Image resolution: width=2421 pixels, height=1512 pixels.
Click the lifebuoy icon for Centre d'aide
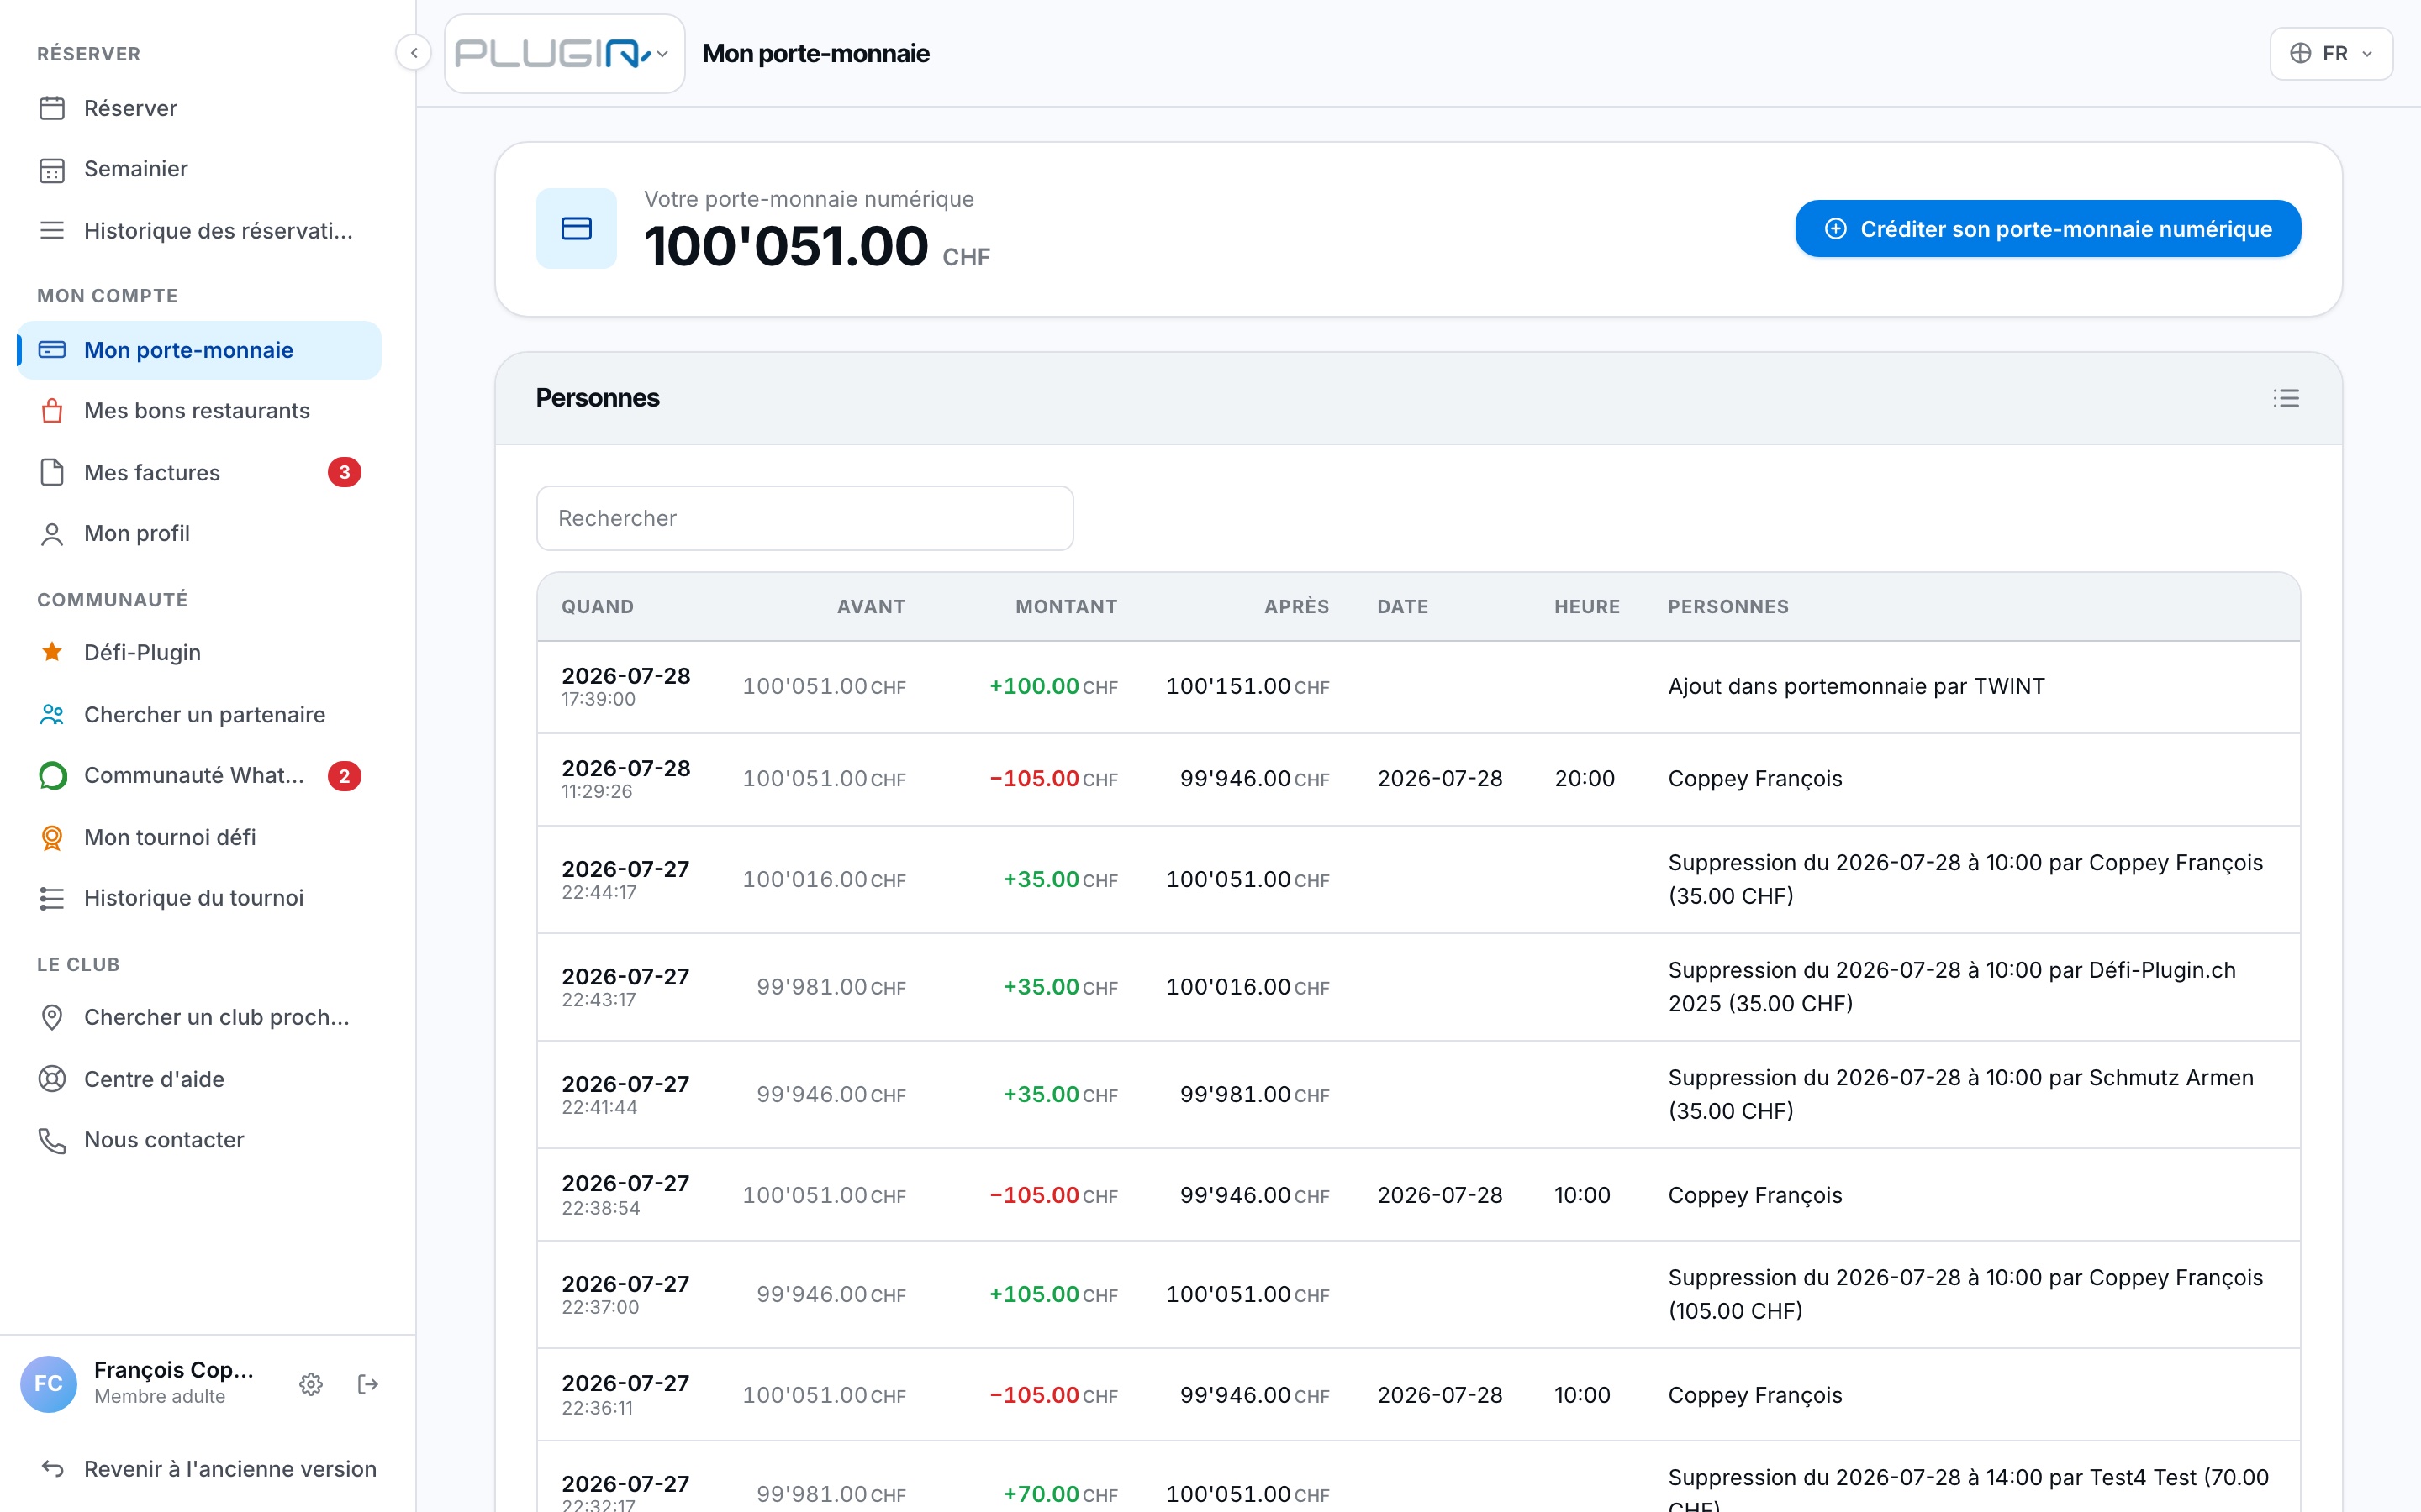point(52,1079)
